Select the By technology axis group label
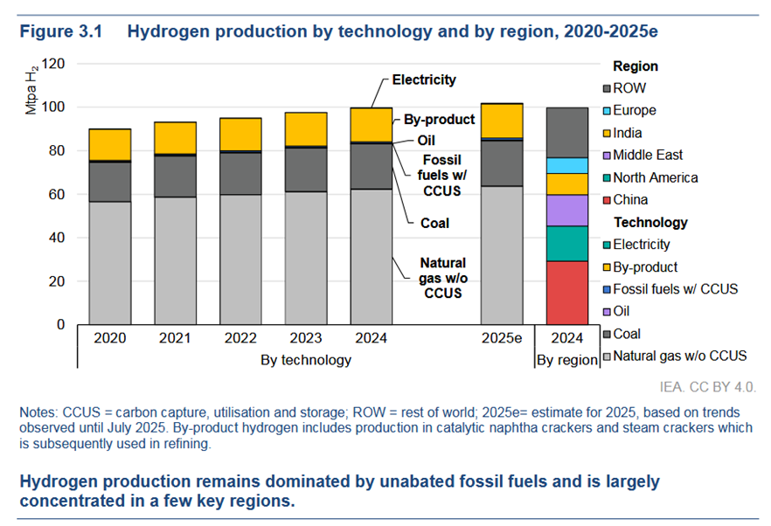This screenshot has height=526, width=771. pos(306,359)
